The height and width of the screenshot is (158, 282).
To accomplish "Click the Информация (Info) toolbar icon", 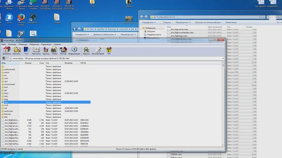I will coord(74,51).
